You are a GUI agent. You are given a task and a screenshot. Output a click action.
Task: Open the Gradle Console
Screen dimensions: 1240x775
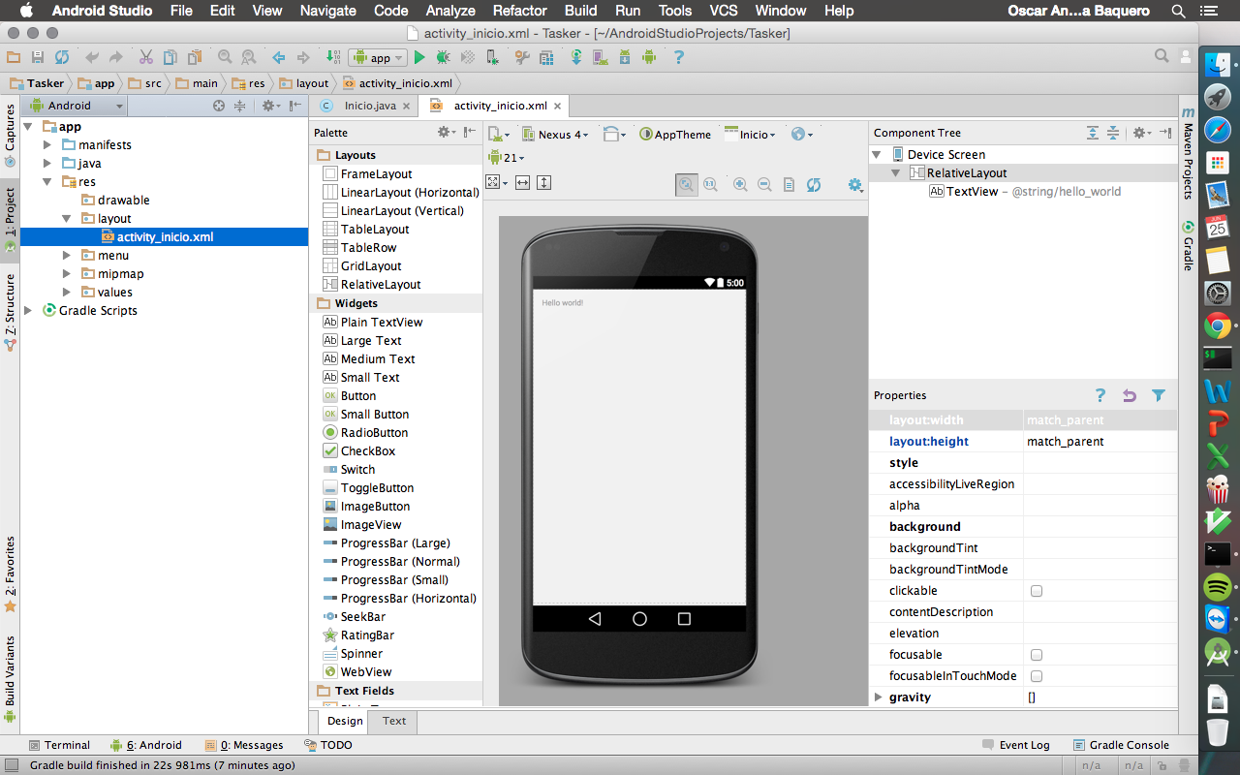(x=1121, y=745)
